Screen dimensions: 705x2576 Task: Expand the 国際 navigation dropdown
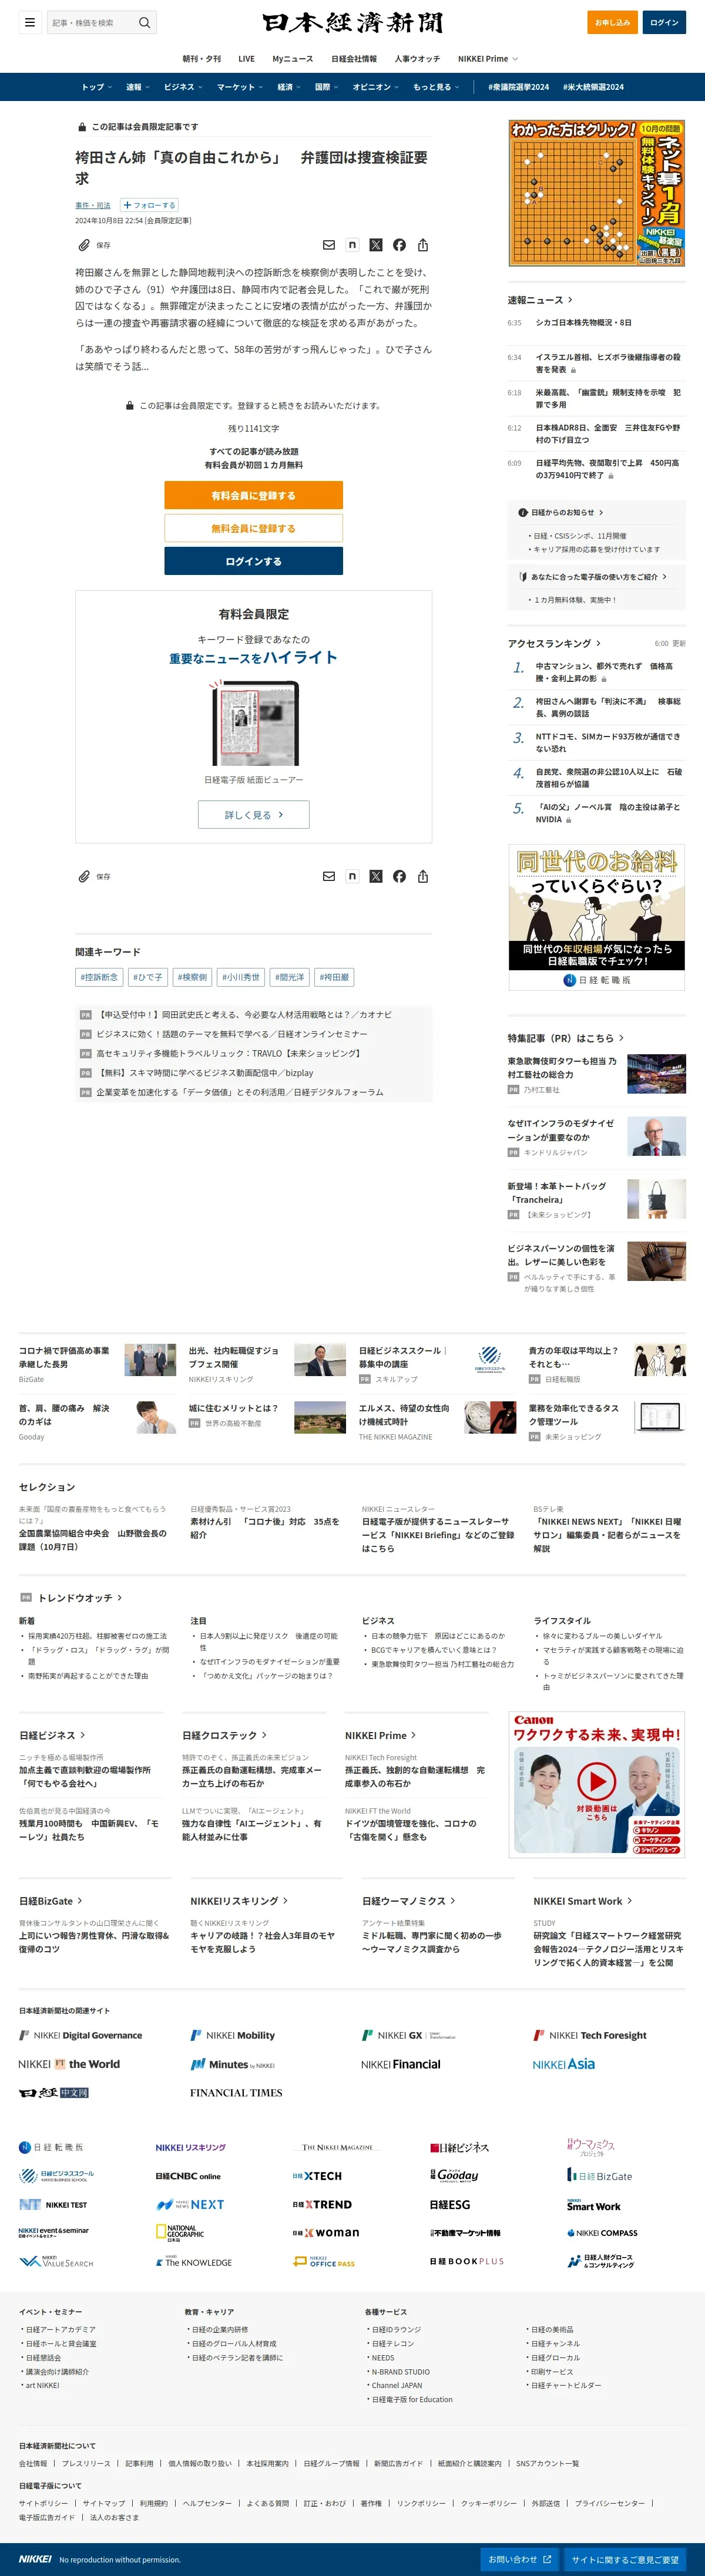tap(327, 87)
